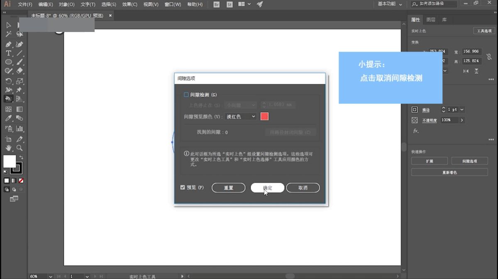Open the 视图 menu
This screenshot has width=498, height=279.
(x=151, y=5)
